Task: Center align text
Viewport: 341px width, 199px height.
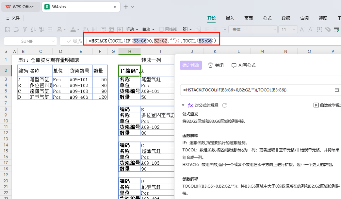Action: pyautogui.click(x=215, y=29)
